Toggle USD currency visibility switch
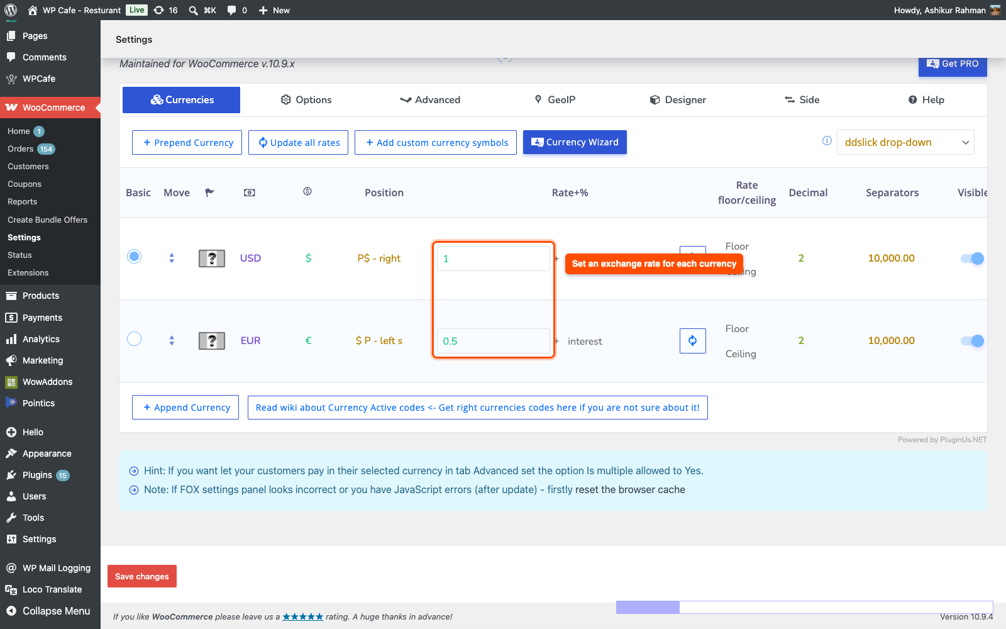Viewport: 1006px width, 629px height. (x=972, y=259)
